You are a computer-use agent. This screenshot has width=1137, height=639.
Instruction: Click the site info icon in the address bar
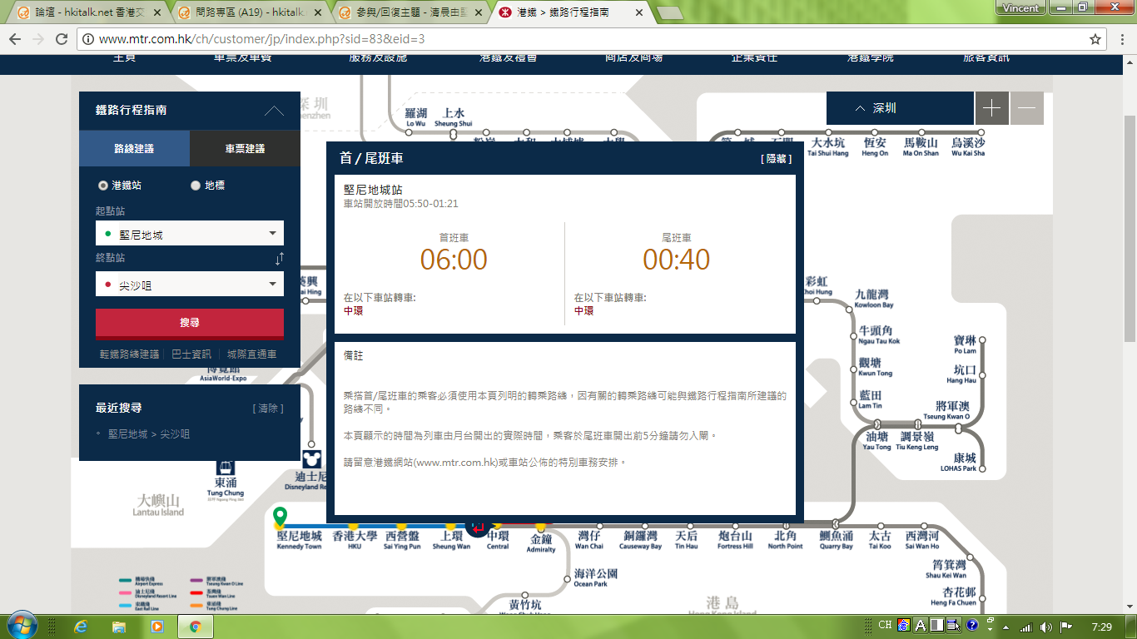point(87,39)
